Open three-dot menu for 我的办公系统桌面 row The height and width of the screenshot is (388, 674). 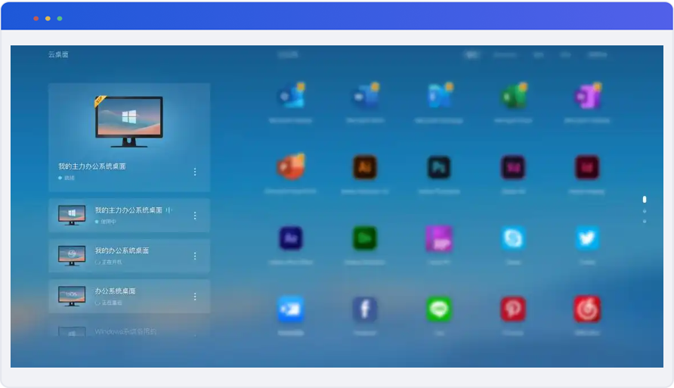coord(195,256)
